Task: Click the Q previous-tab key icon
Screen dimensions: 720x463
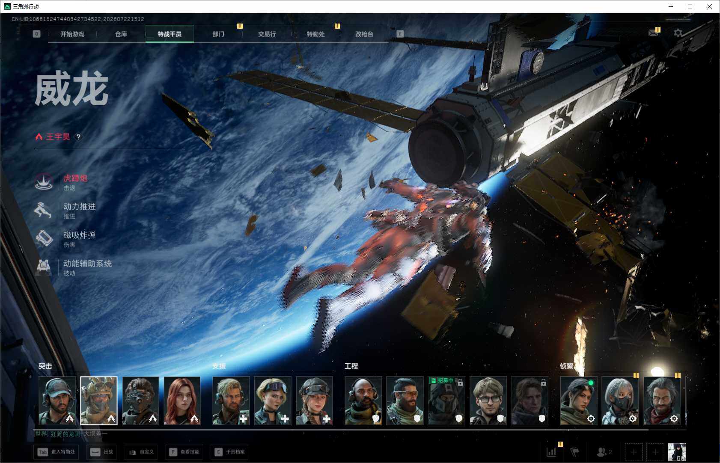Action: click(36, 34)
